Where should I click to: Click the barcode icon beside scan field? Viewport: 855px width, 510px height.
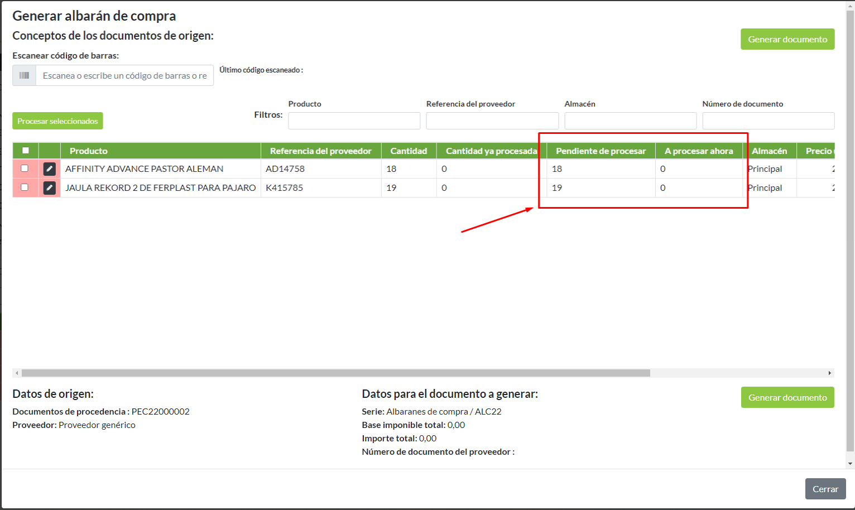[x=25, y=75]
